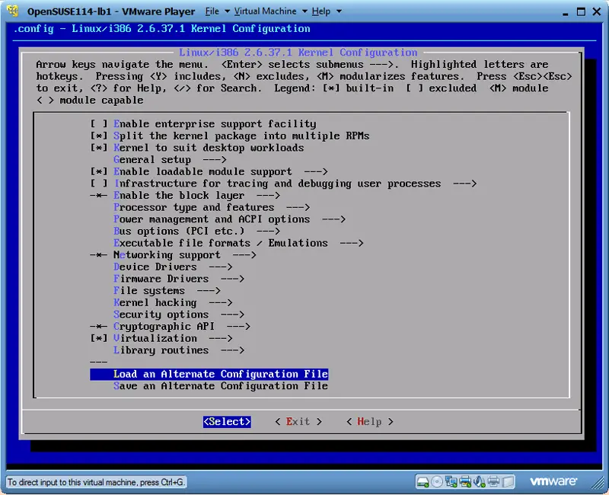Click the hard disk device icon in status bar

point(422,482)
